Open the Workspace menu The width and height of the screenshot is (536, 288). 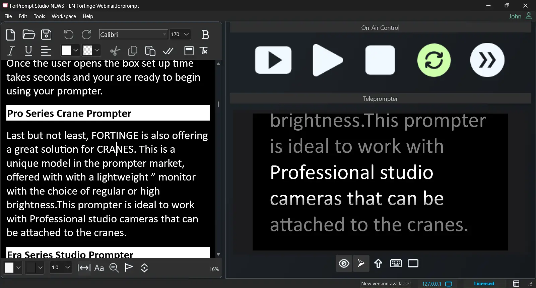(64, 16)
